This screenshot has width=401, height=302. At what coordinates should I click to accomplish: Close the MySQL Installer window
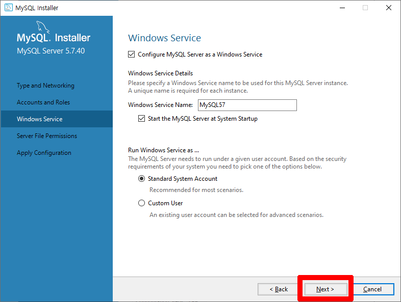[x=389, y=8]
